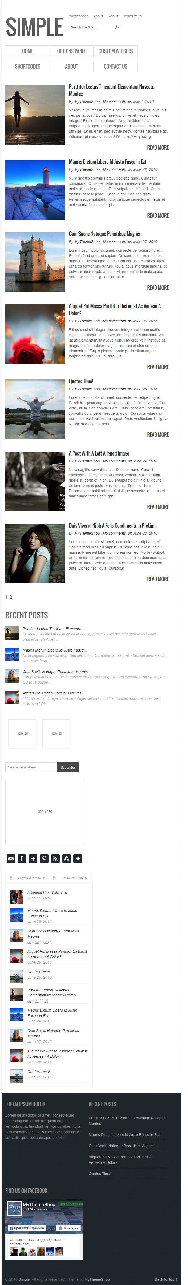Viewport: 188px width, 1285px height.
Task: Open the Pinterest social icon
Action: (x=44, y=858)
